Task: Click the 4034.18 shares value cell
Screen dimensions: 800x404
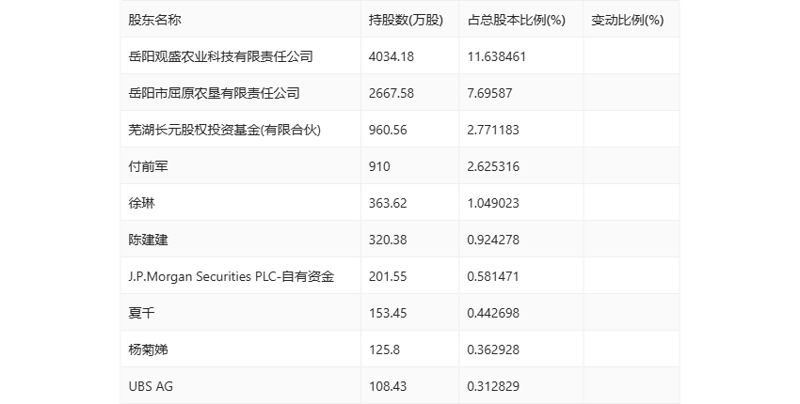Action: (392, 56)
